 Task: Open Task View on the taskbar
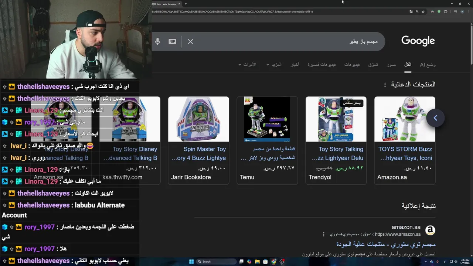241,262
